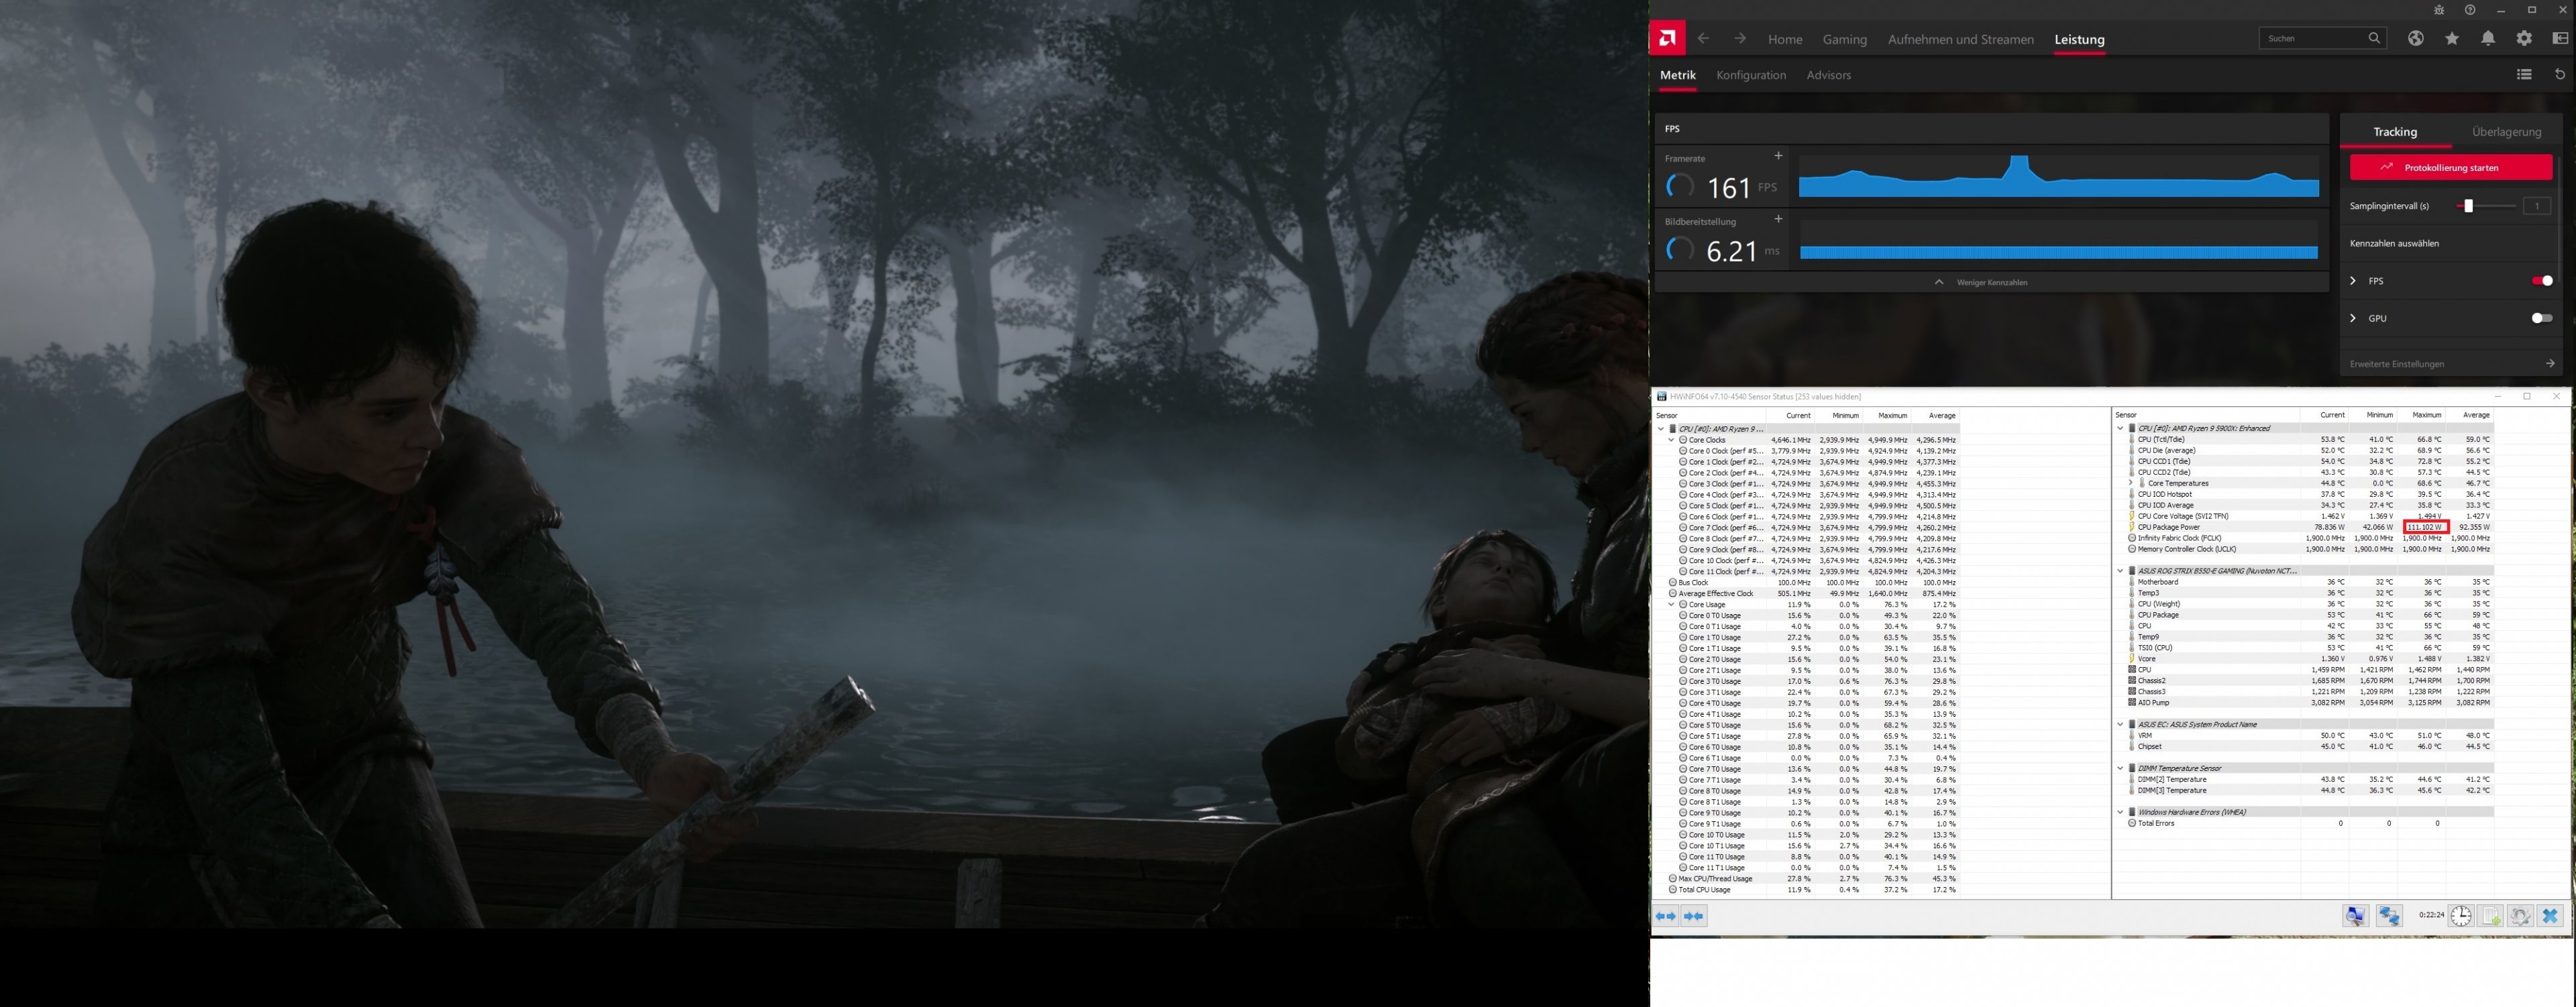Image resolution: width=2576 pixels, height=1007 pixels.
Task: Click Protokollierung starten button
Action: click(x=2450, y=167)
